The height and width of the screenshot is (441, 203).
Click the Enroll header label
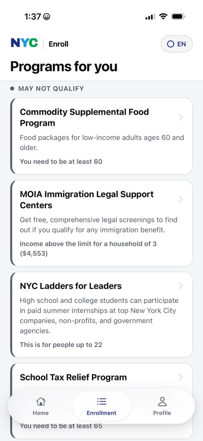(x=59, y=44)
